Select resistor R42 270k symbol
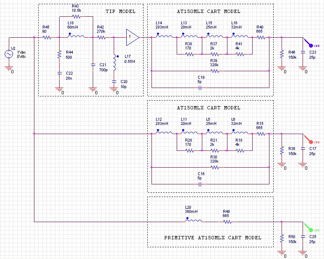 pos(102,38)
